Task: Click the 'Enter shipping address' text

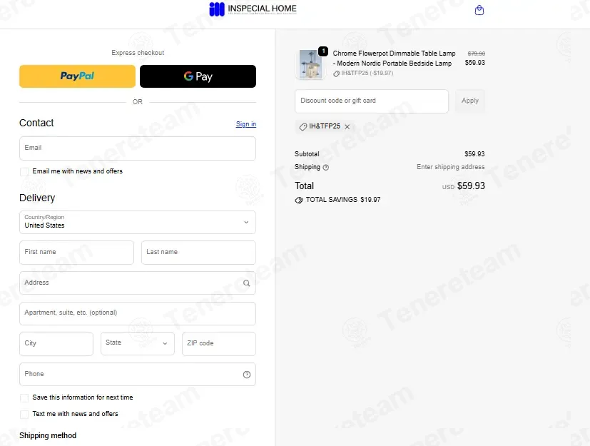Action: [450, 167]
